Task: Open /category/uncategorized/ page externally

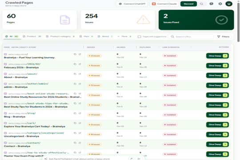Action: click(x=80, y=133)
